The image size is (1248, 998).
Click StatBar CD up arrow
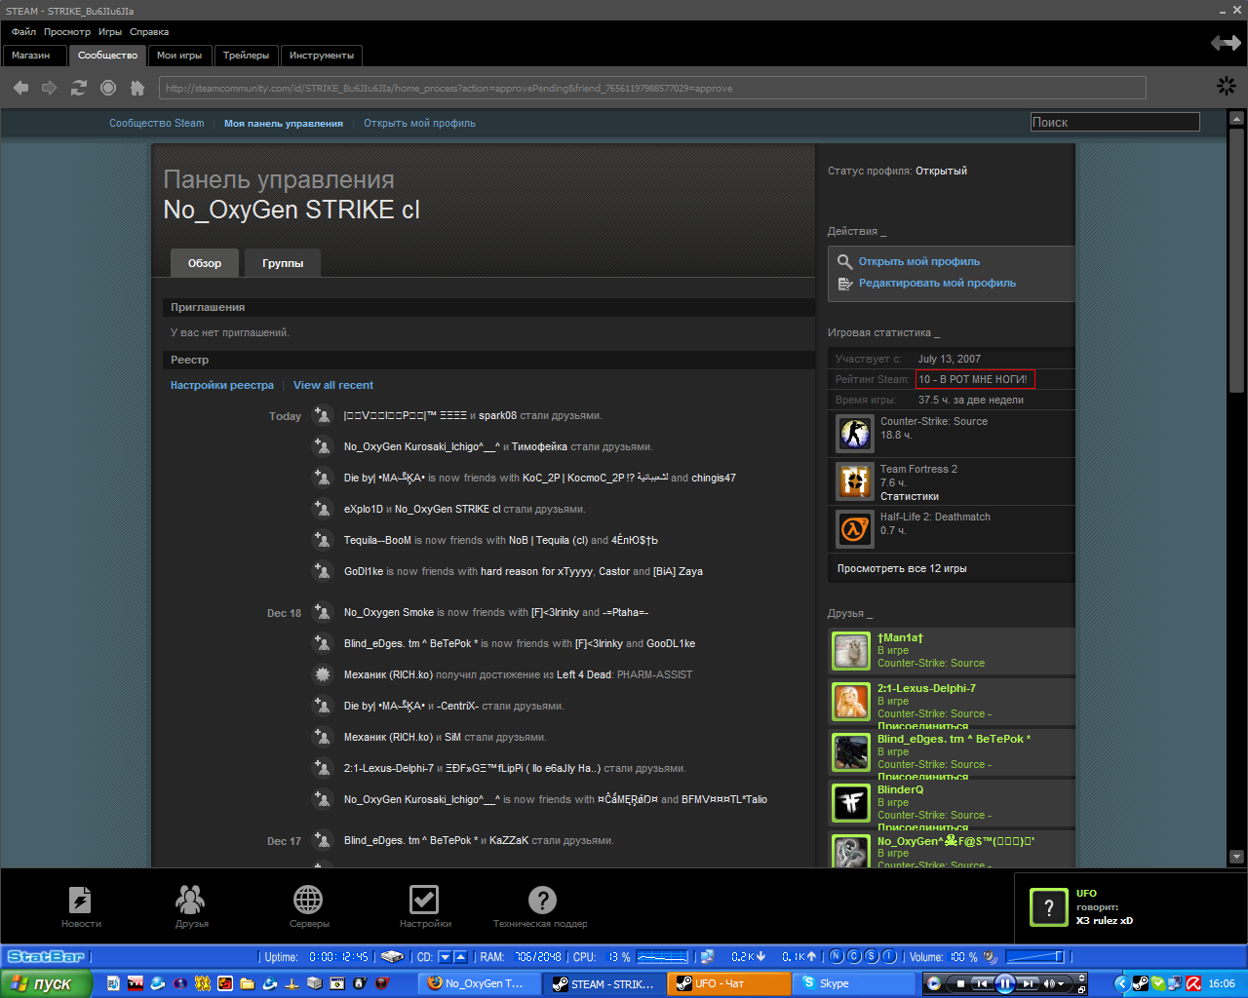(461, 957)
